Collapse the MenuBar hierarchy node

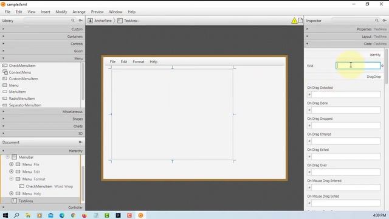click(8, 157)
